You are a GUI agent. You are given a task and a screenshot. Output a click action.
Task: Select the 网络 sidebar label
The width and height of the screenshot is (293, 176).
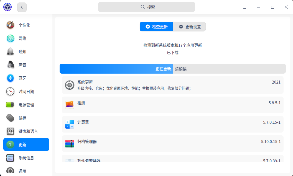[x=22, y=38]
